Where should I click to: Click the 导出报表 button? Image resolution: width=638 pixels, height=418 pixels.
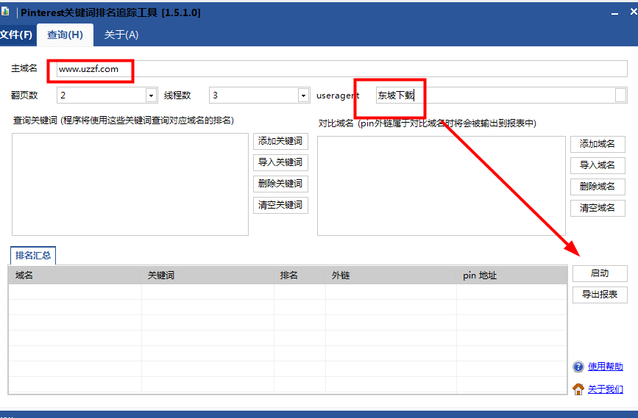[x=600, y=295]
